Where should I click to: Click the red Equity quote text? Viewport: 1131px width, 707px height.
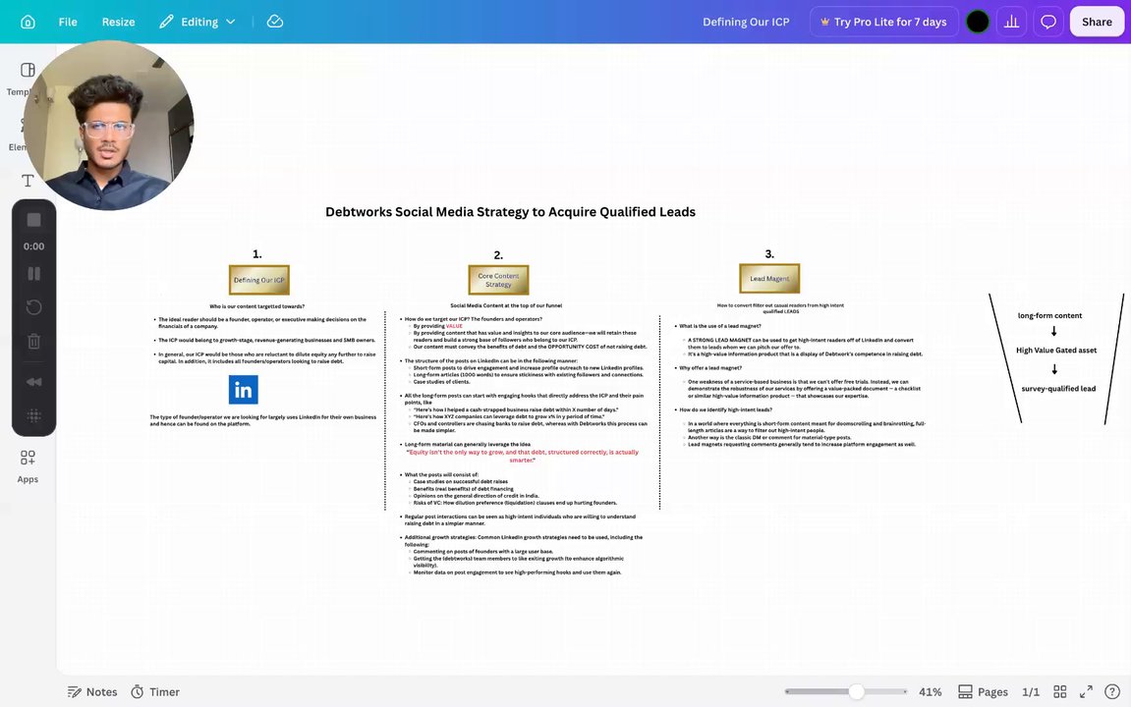coord(522,457)
